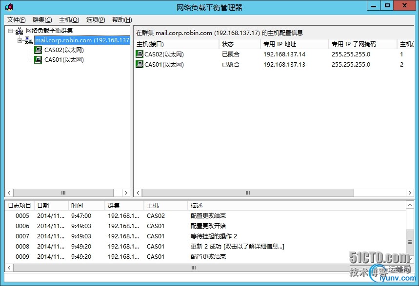Select log entry 0007 等待挂起的操作 2
This screenshot has height=286, width=419.
[x=205, y=236]
